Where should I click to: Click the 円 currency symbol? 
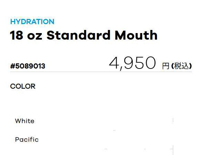click(166, 66)
